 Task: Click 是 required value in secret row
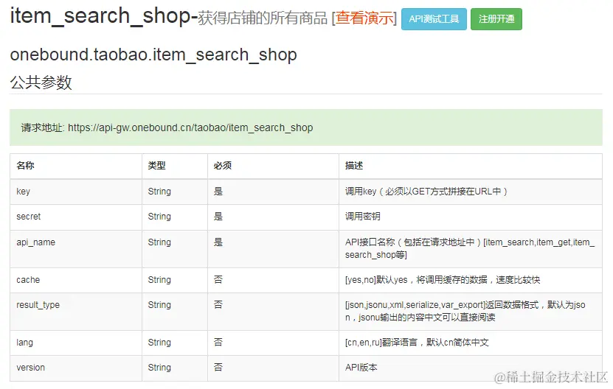point(218,217)
